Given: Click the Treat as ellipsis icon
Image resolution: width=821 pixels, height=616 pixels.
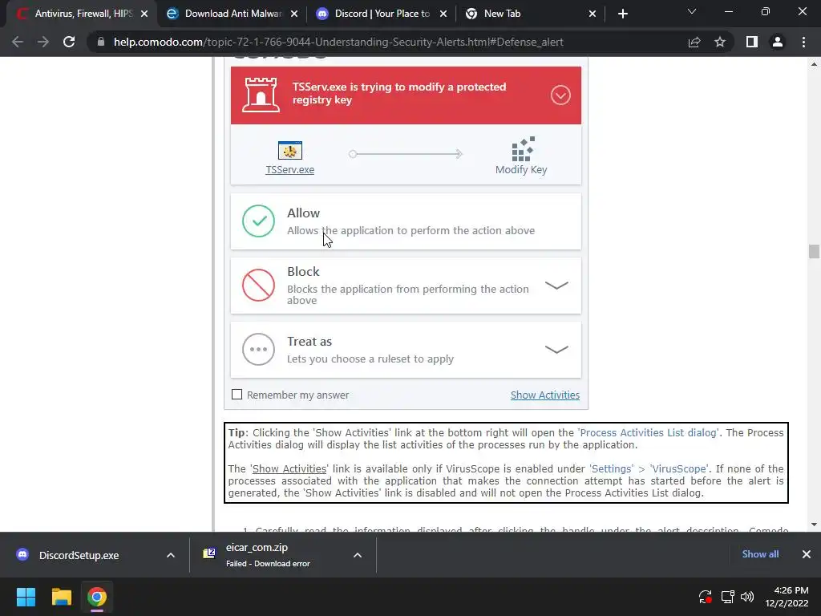Looking at the screenshot, I should tap(259, 350).
